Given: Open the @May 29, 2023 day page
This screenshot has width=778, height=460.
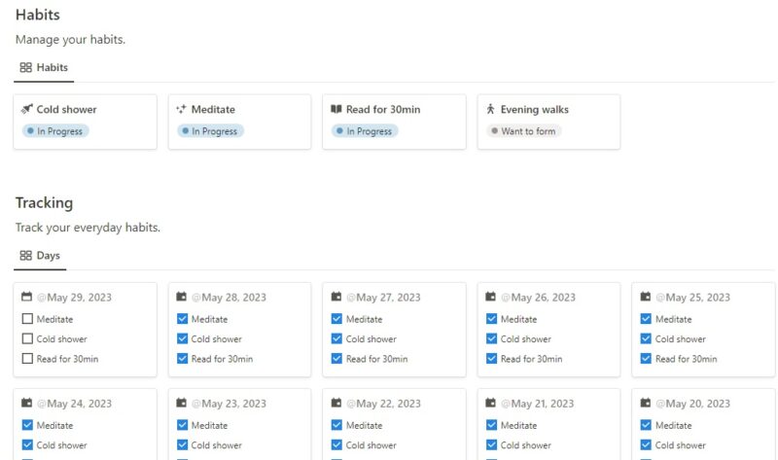Looking at the screenshot, I should pyautogui.click(x=74, y=298).
